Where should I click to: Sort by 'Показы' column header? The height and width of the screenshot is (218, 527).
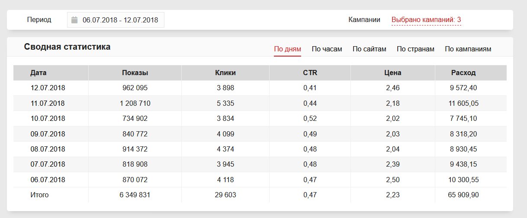135,73
